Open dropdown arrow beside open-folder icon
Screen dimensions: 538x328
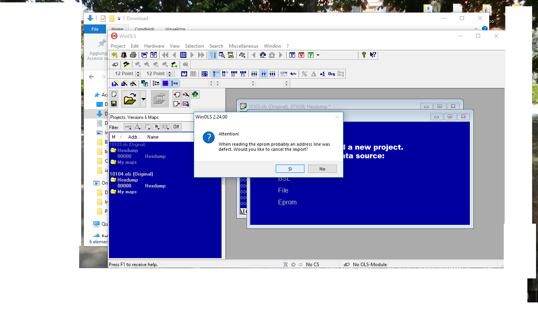[x=143, y=99]
